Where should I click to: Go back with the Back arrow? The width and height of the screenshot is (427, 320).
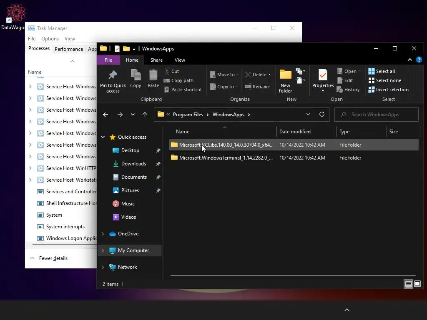105,115
